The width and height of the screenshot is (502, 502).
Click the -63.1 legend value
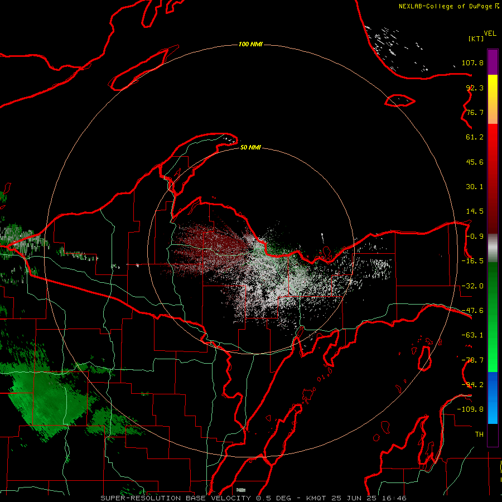pyautogui.click(x=472, y=335)
